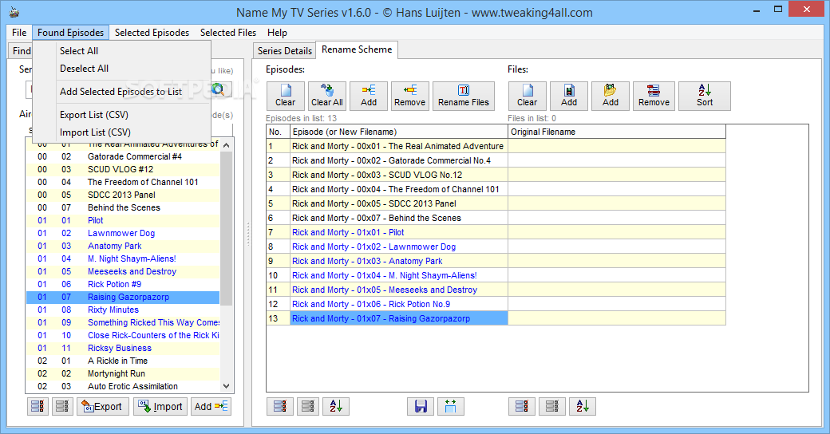Image resolution: width=830 pixels, height=434 pixels.
Task: Click the Files Clear button
Action: click(528, 96)
